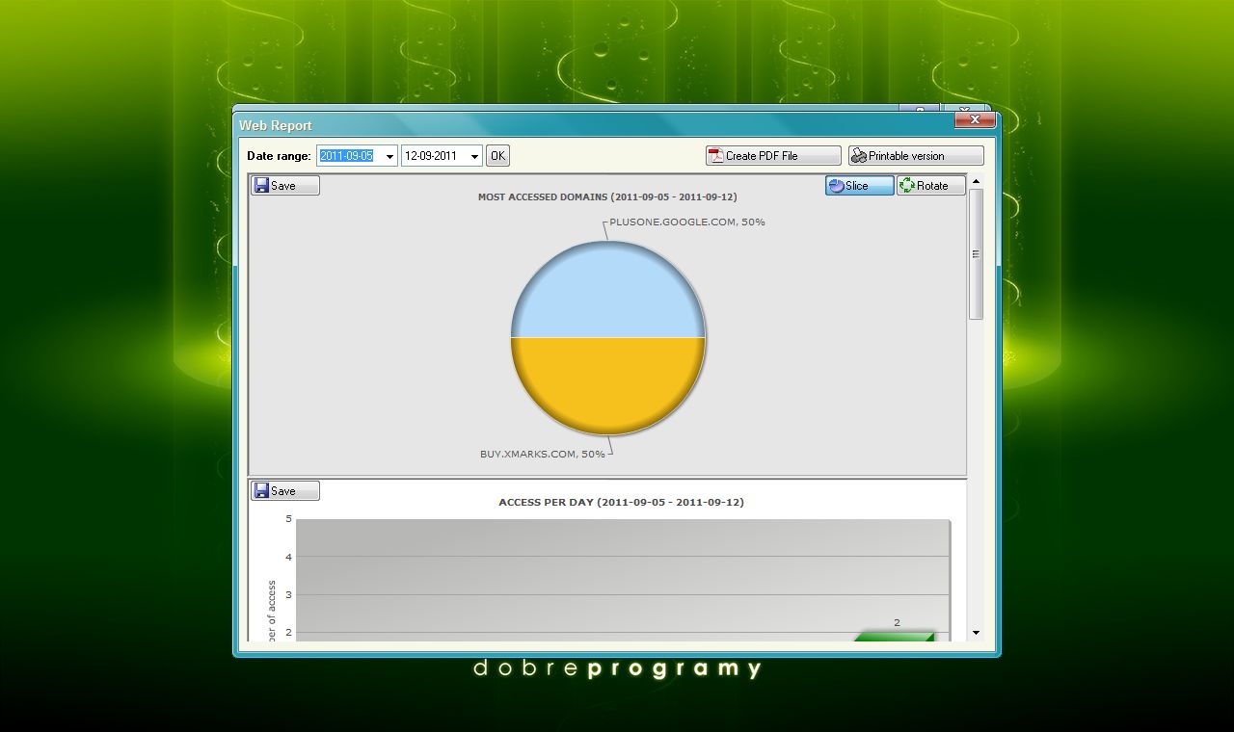
Task: Click the scrollbar up arrow
Action: pos(976,181)
